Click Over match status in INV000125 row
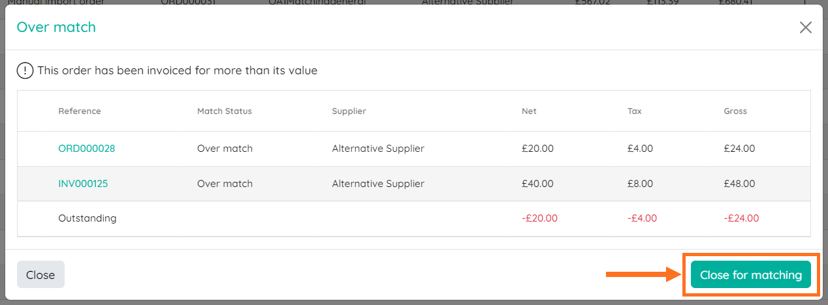828x305 pixels. coord(225,184)
